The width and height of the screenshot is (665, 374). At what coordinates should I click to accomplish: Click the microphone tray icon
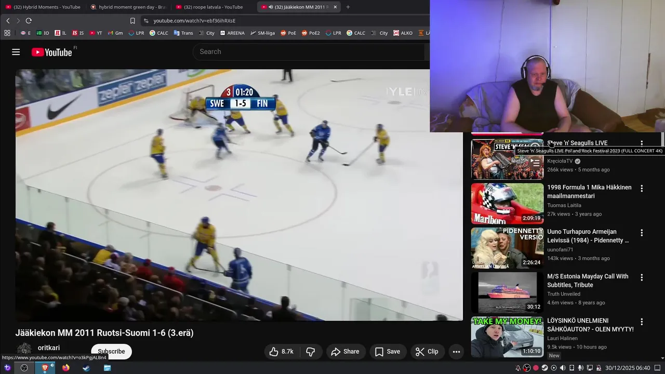pos(581,368)
